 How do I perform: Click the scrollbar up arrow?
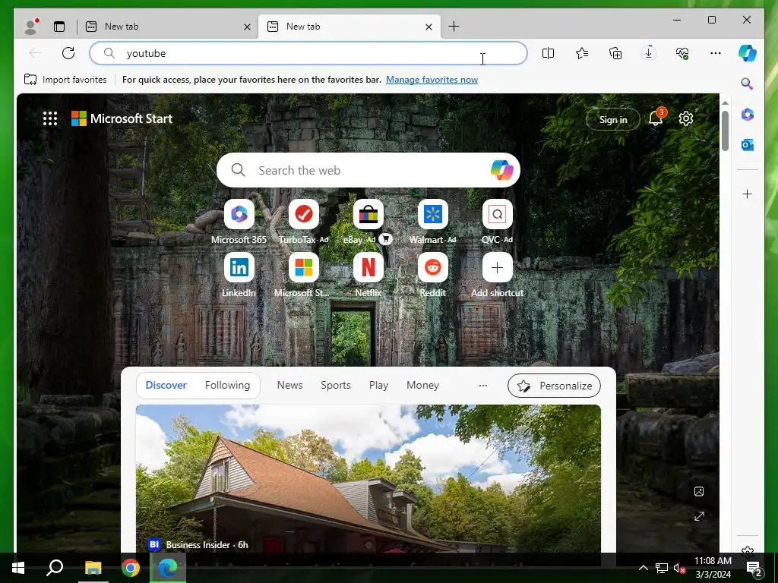pyautogui.click(x=725, y=102)
